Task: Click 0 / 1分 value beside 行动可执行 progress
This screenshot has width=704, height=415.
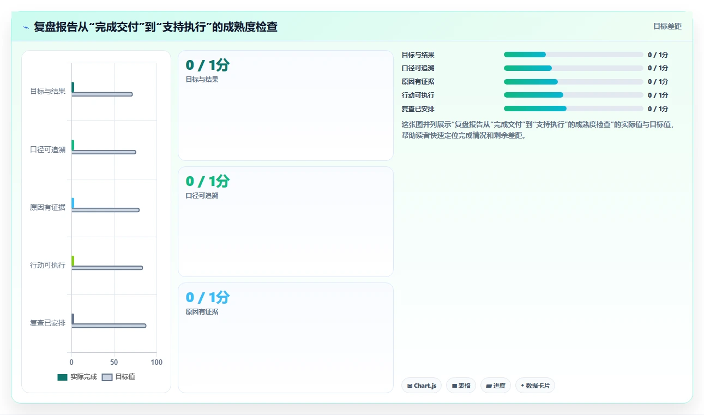Action: [x=658, y=95]
